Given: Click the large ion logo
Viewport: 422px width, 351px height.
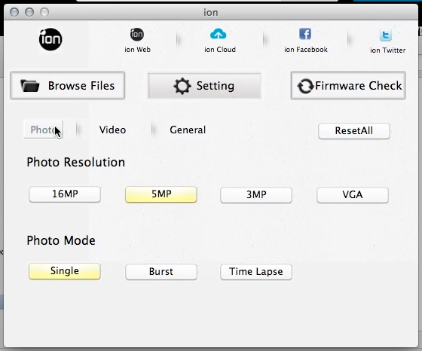Looking at the screenshot, I should 50,39.
